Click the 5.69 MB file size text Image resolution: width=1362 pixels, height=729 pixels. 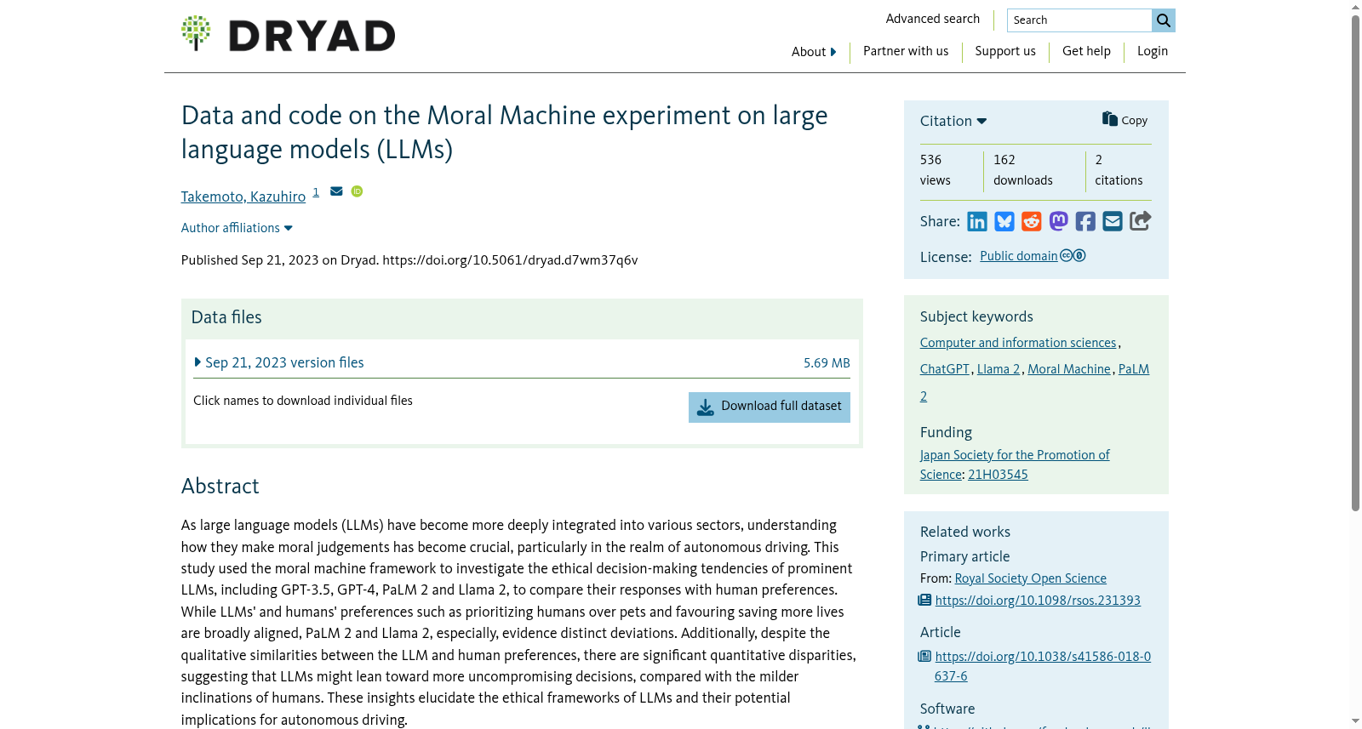coord(827,363)
